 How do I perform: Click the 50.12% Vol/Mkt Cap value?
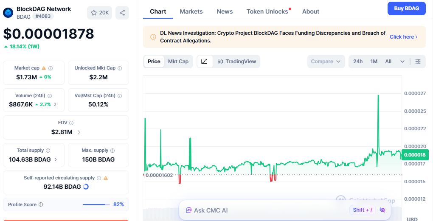(98, 104)
